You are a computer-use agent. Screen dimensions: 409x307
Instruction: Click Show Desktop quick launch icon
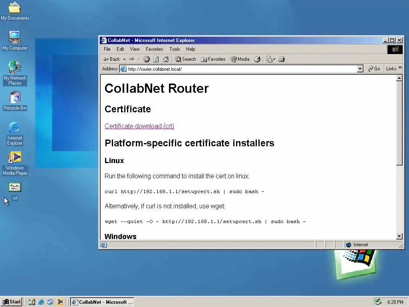click(32, 302)
